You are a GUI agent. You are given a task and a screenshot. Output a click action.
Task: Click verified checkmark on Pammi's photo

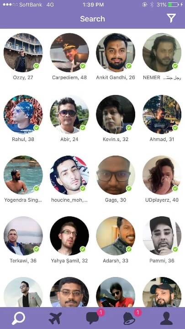175,249
